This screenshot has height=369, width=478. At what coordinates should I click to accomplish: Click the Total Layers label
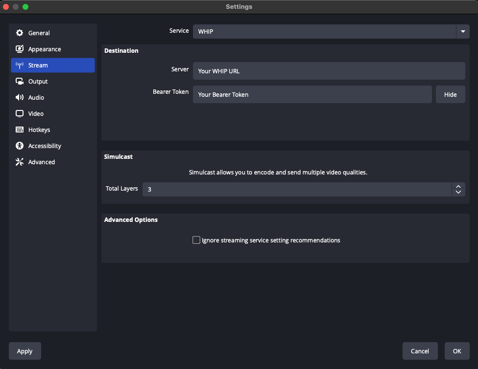[x=121, y=189]
